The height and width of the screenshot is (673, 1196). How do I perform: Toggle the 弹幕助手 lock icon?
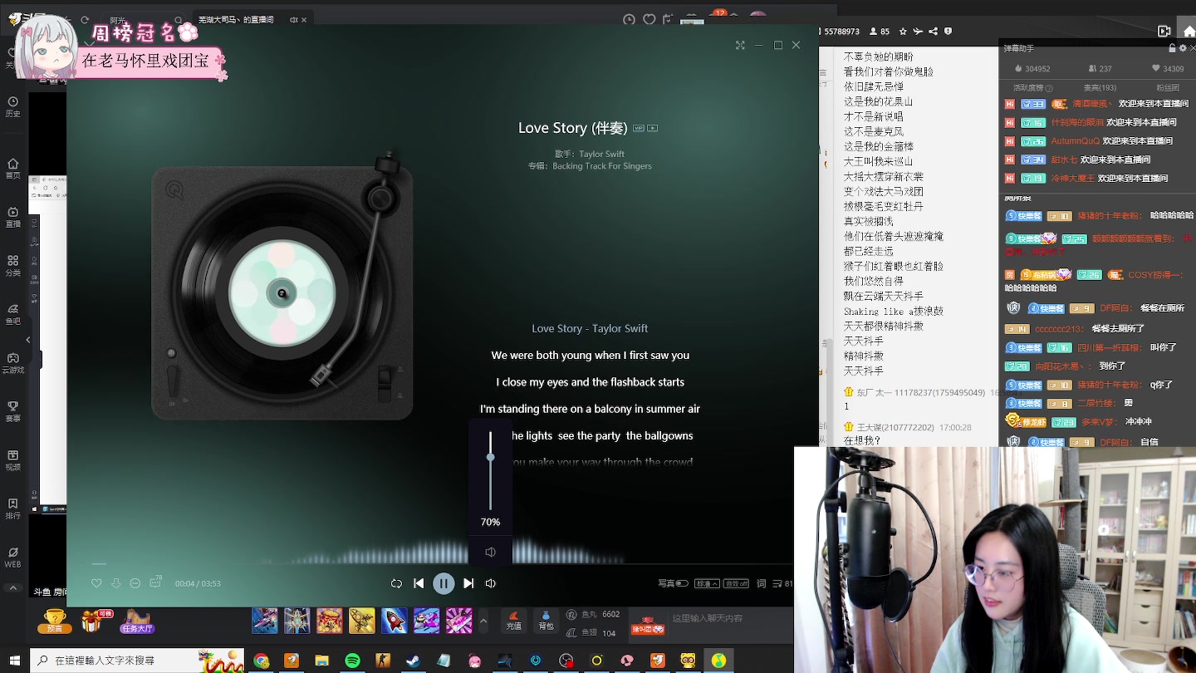tap(1173, 48)
